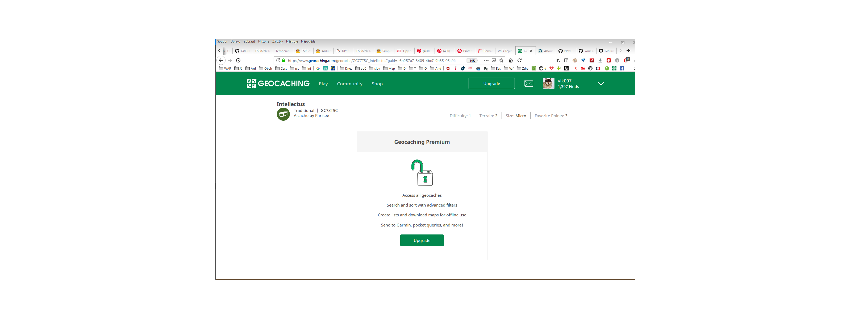851x319 pixels.
Task: Open the page actions three-dots menu
Action: coord(486,60)
